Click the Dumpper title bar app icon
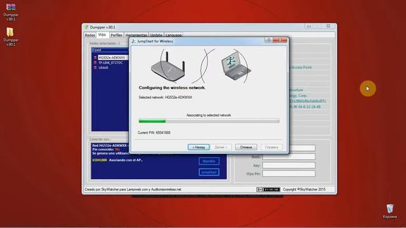The width and height of the screenshot is (406, 228). 86,27
